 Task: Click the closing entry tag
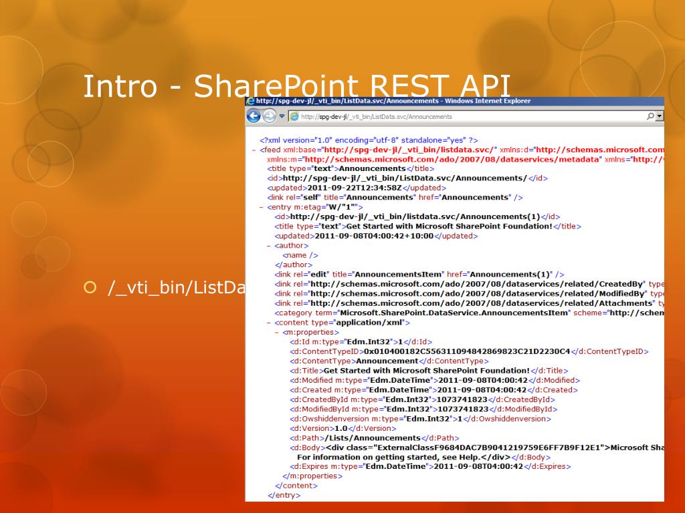coord(284,496)
